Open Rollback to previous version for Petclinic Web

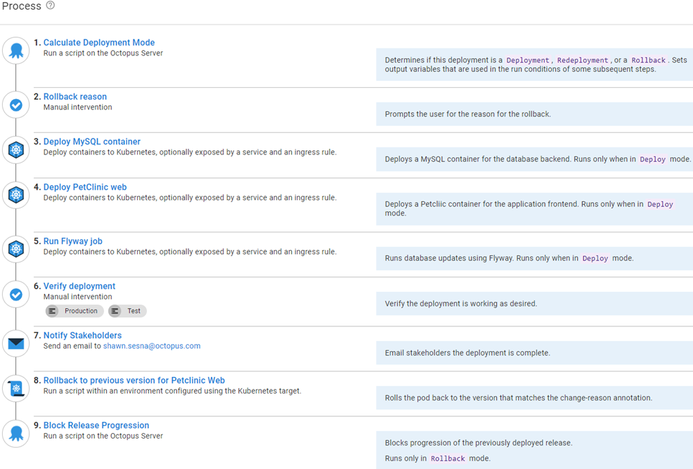[134, 380]
